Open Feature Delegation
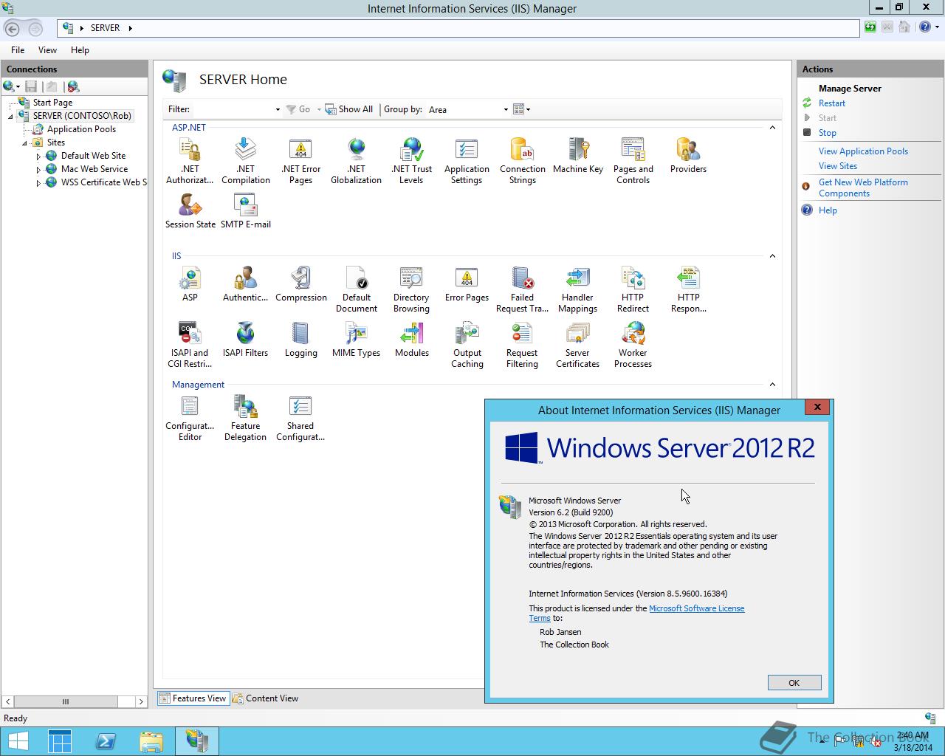945x756 pixels. click(x=245, y=418)
